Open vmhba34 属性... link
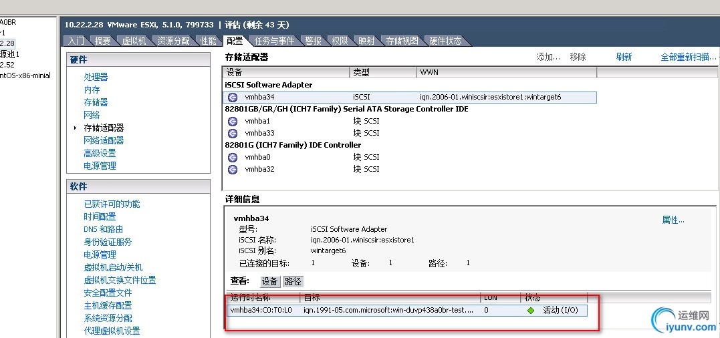Viewport: 720px width, 338px height. coord(673,220)
